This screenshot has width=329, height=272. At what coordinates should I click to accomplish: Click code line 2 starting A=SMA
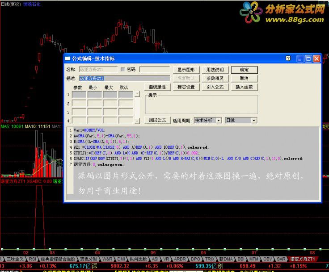(x=106, y=136)
